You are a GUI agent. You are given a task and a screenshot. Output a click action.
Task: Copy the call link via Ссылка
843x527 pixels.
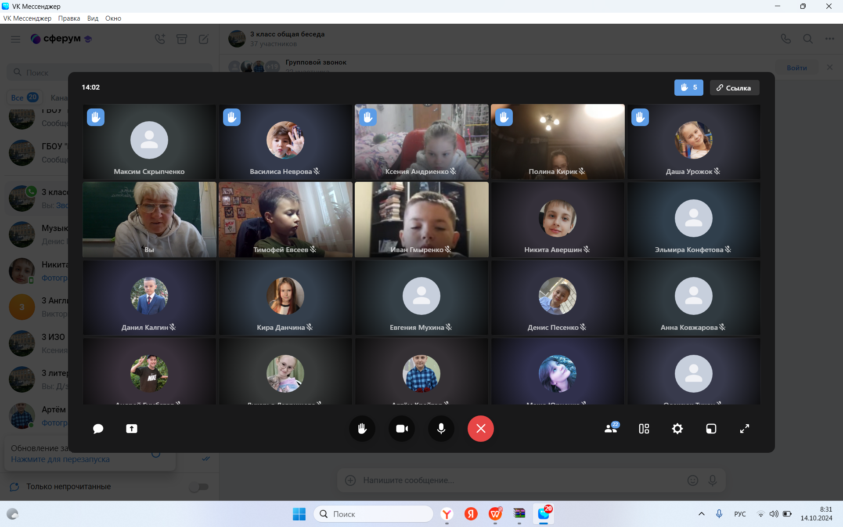click(x=735, y=88)
